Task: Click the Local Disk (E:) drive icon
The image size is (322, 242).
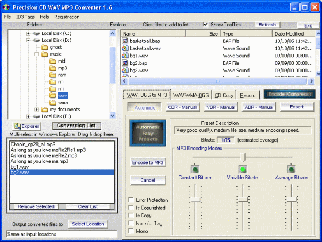Action: click(36, 116)
